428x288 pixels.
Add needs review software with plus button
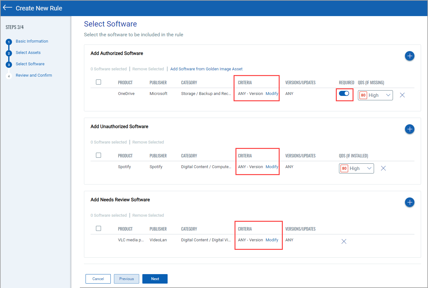[409, 202]
